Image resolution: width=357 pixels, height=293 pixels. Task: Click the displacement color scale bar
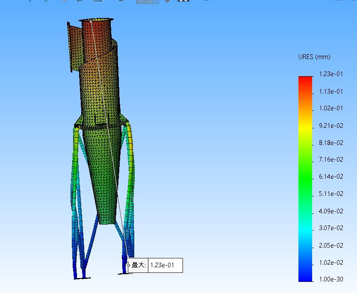point(305,179)
